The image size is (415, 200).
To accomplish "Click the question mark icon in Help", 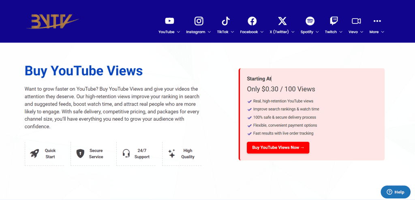I will pyautogui.click(x=389, y=192).
